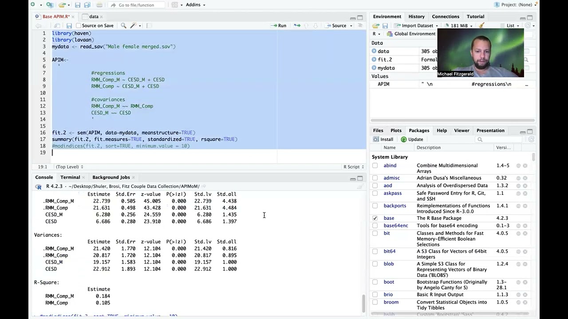Viewport: 568px width, 319px height.
Task: Open Find/Replace magnifier in editor toolbar
Action: point(123,26)
